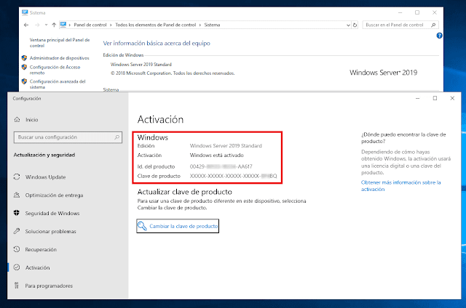This screenshot has width=466, height=308.
Task: Open Administrador de dispositivos link
Action: point(60,58)
